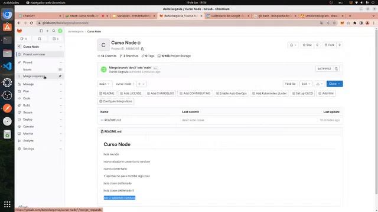Screen dimensions: 378x212
Task: Toggle the GitLab sidebar collapse icon
Action: [41, 31]
